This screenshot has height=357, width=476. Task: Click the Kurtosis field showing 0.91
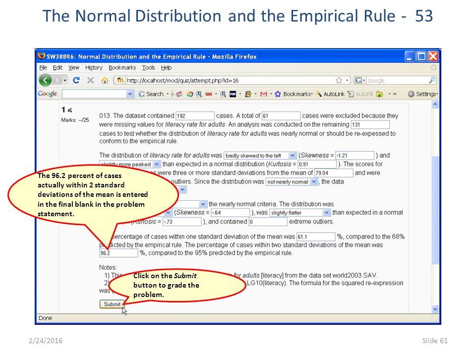click(317, 164)
